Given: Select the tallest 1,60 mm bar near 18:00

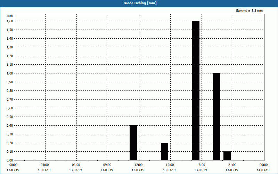Looking at the screenshot, I should (x=196, y=90).
